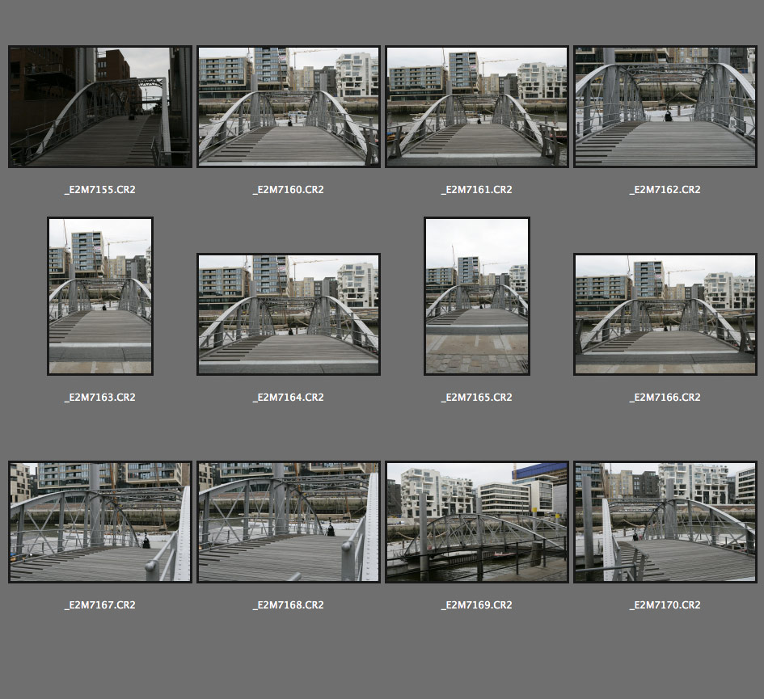Click the _E2M7170.CR2 photo thumbnail
This screenshot has height=699, width=764.
click(665, 522)
